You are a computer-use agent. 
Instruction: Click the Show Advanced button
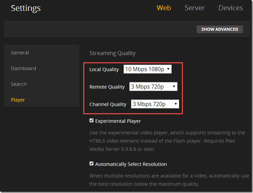click(220, 29)
